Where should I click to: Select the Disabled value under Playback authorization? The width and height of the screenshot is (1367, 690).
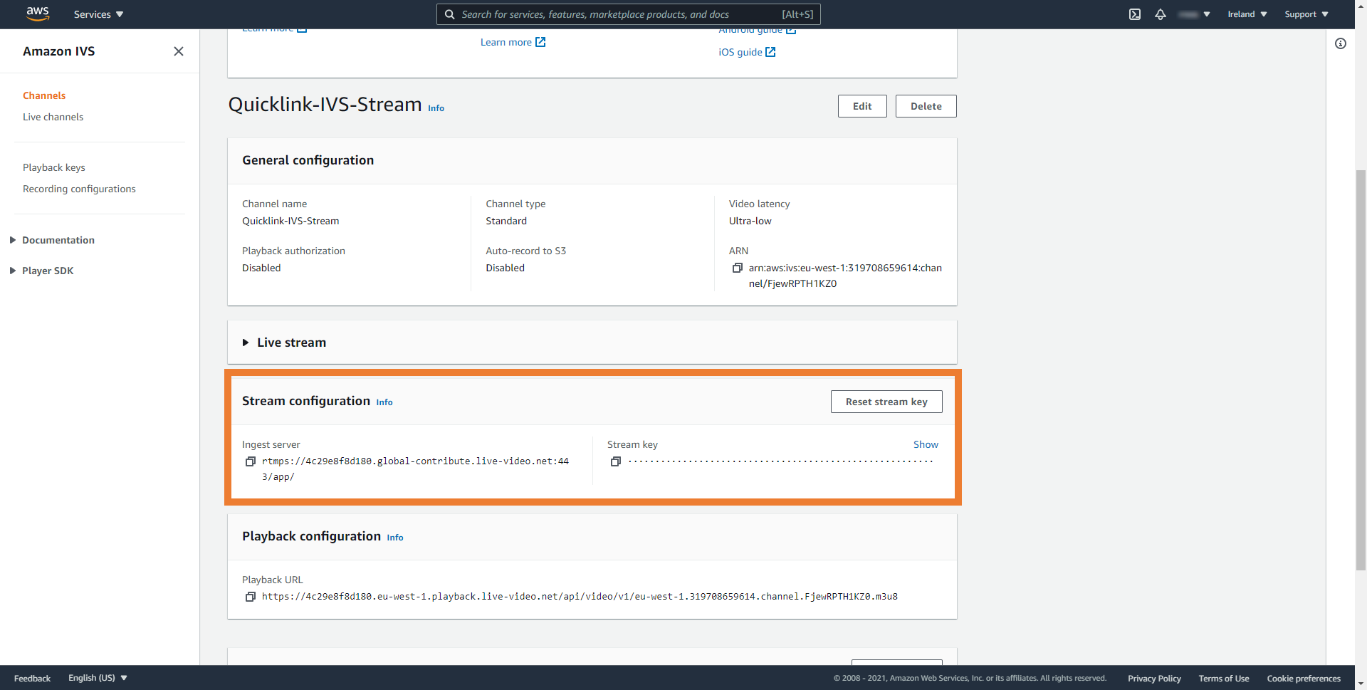pos(261,268)
